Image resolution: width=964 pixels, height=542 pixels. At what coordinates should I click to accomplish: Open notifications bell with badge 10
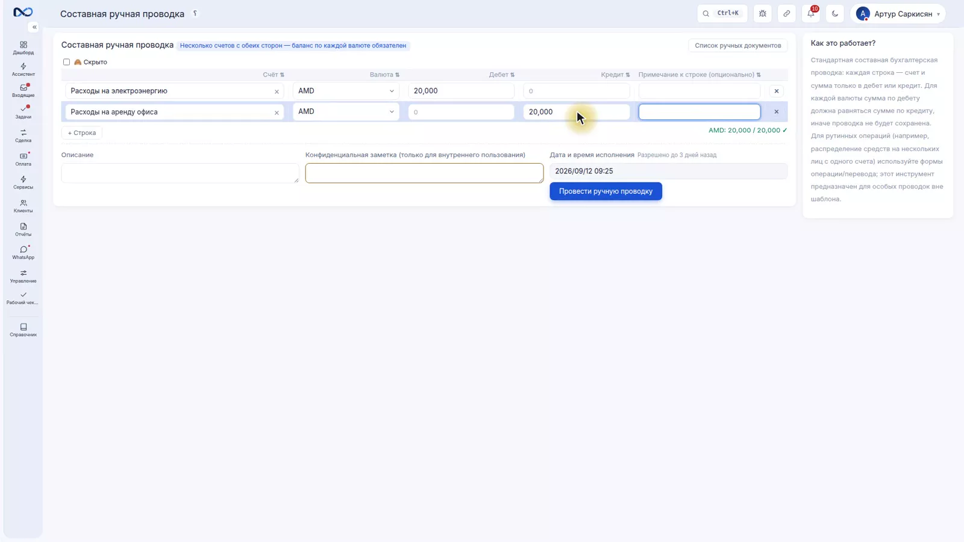coord(811,13)
